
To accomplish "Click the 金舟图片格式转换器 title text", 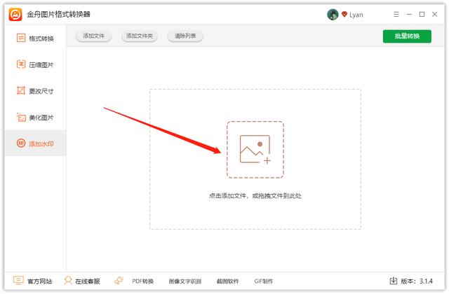I will (58, 14).
